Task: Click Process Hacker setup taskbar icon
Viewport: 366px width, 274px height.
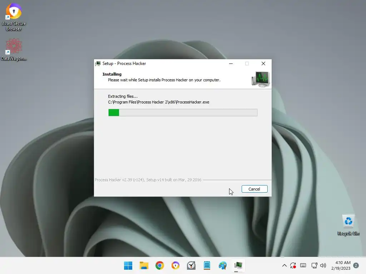Action: pos(238,265)
